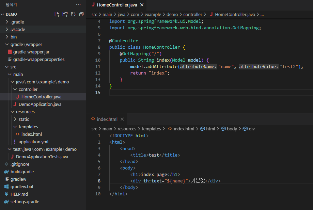The height and width of the screenshot is (210, 313).
Task: Click the red jar icon beside gradle-wrapper.jar
Action: (10, 52)
